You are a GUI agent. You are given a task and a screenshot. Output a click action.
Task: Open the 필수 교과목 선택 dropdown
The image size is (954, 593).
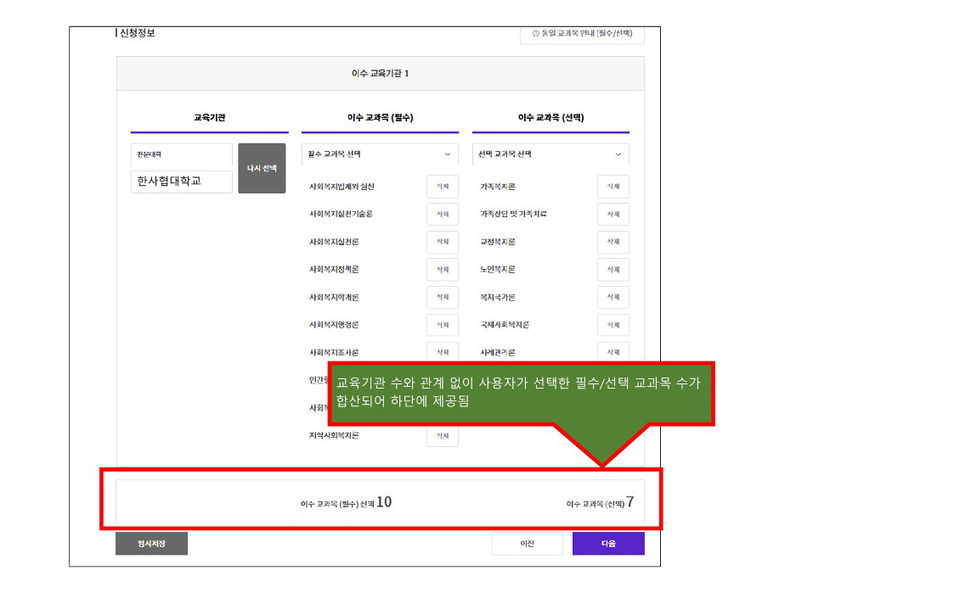point(380,154)
